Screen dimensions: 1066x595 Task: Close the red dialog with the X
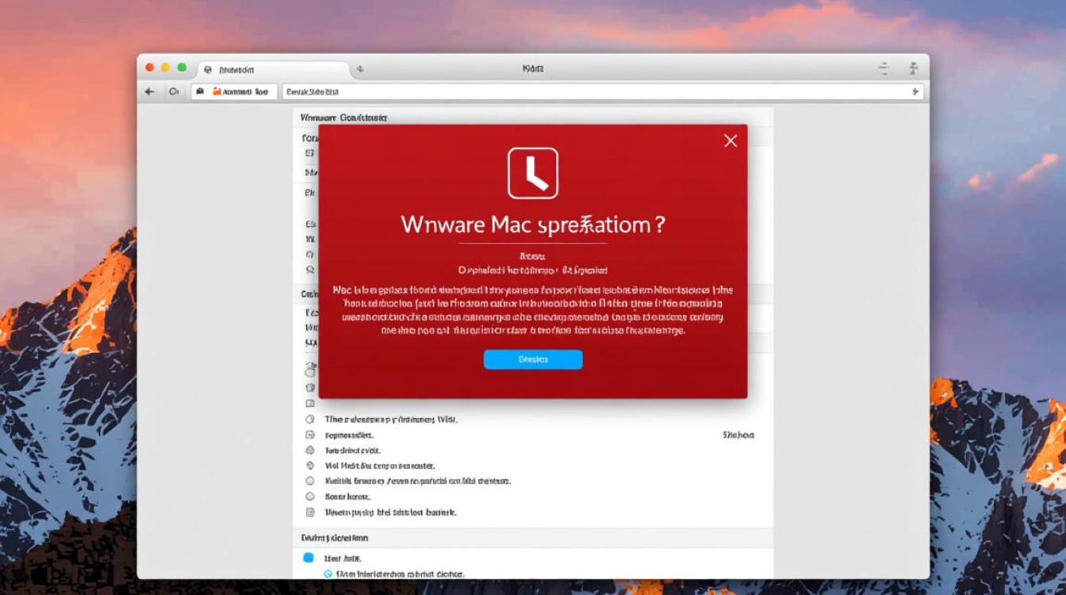coord(730,140)
